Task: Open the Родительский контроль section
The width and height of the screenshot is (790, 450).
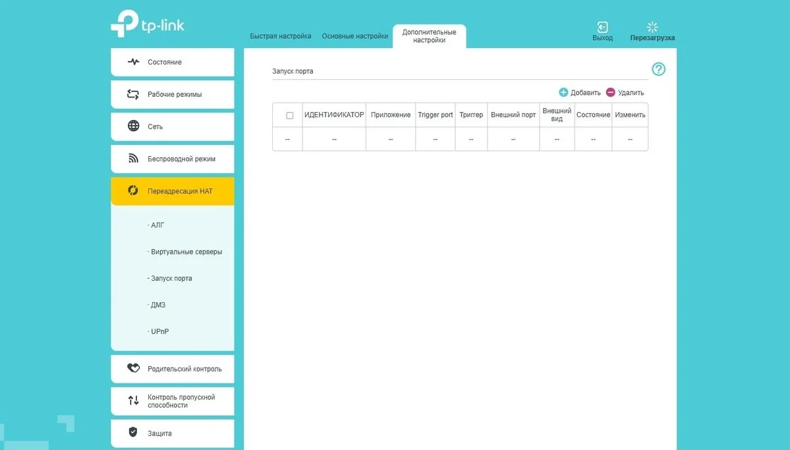Action: 173,369
